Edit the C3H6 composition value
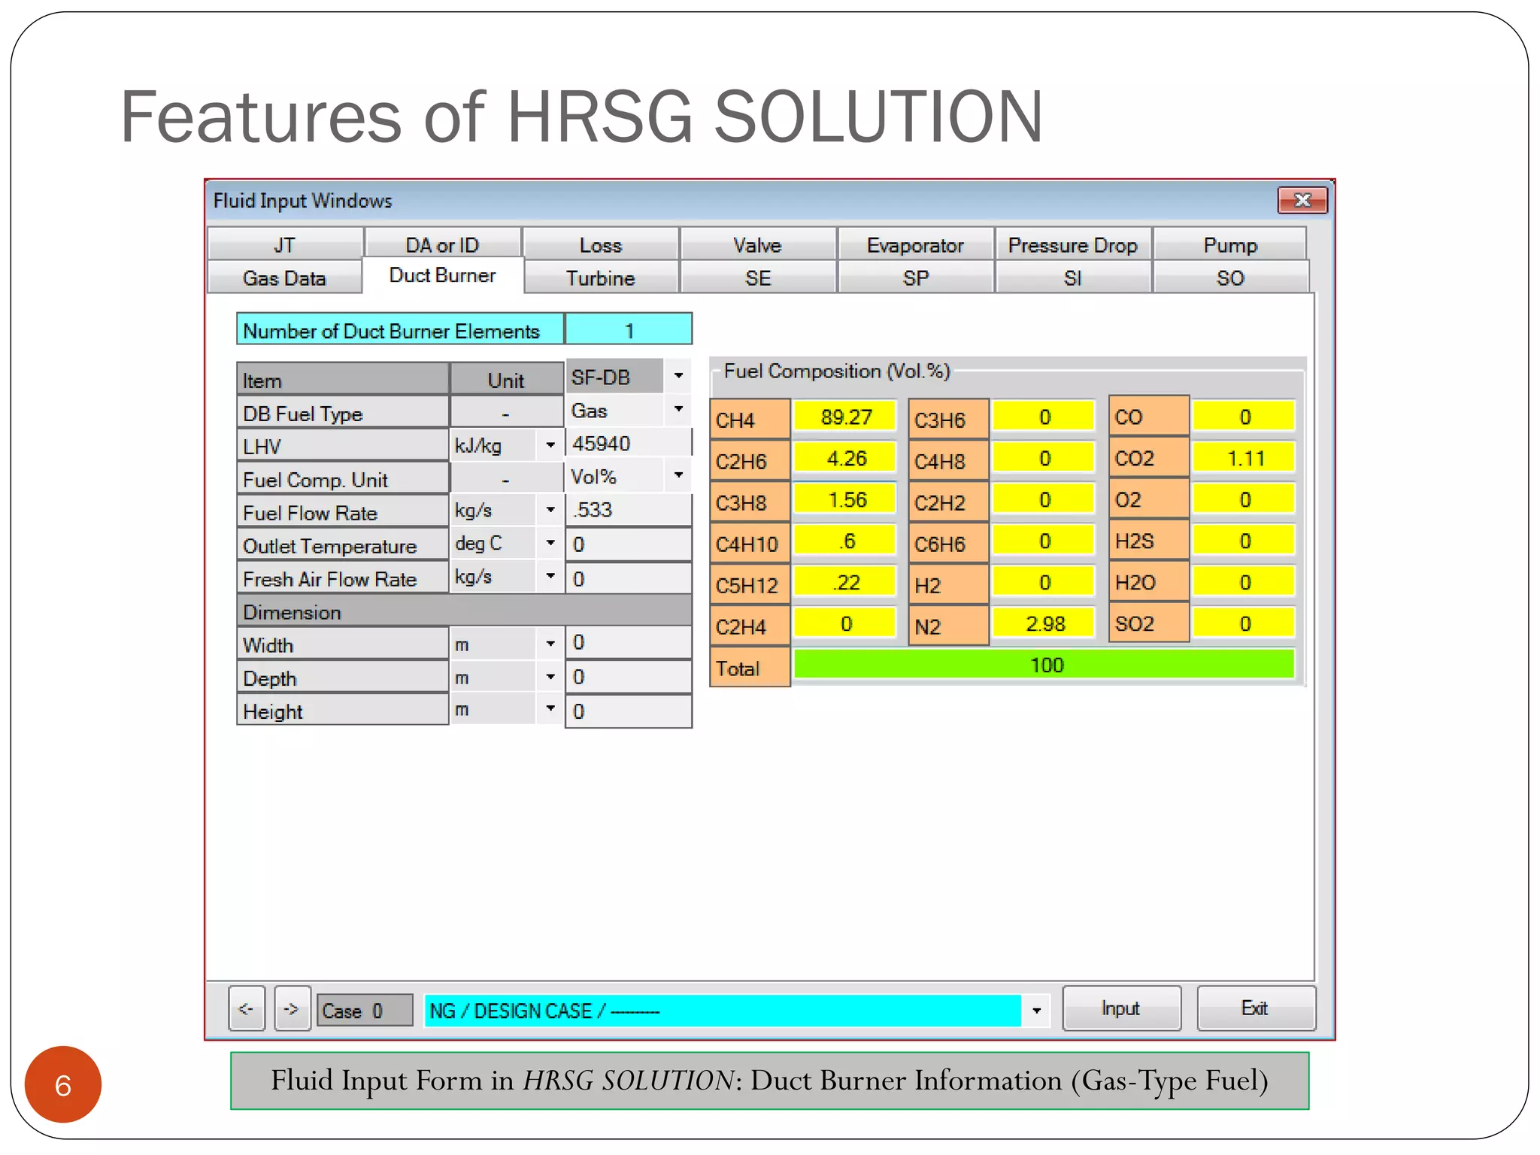The width and height of the screenshot is (1540, 1155). [1044, 417]
